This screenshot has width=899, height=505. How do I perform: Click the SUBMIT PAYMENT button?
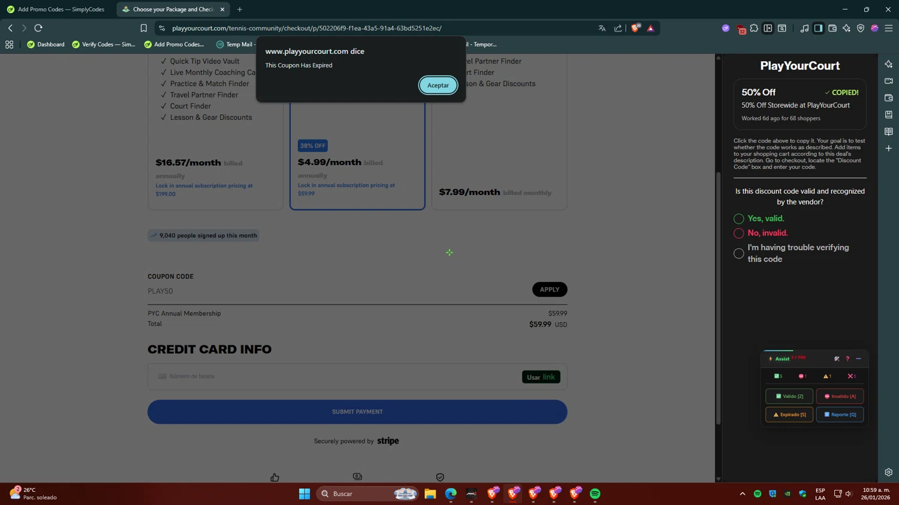(357, 412)
